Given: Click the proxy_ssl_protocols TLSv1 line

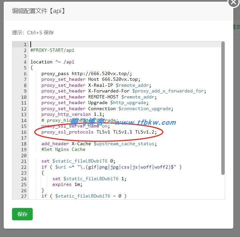Looking at the screenshot, I should point(99,132).
